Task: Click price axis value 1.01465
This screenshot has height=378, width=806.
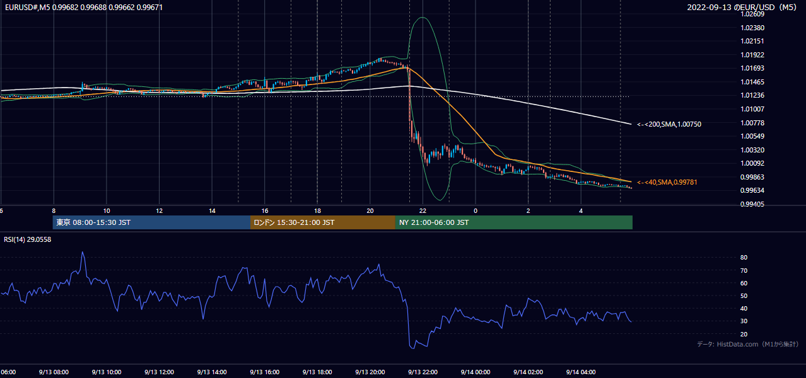Action: tap(752, 82)
